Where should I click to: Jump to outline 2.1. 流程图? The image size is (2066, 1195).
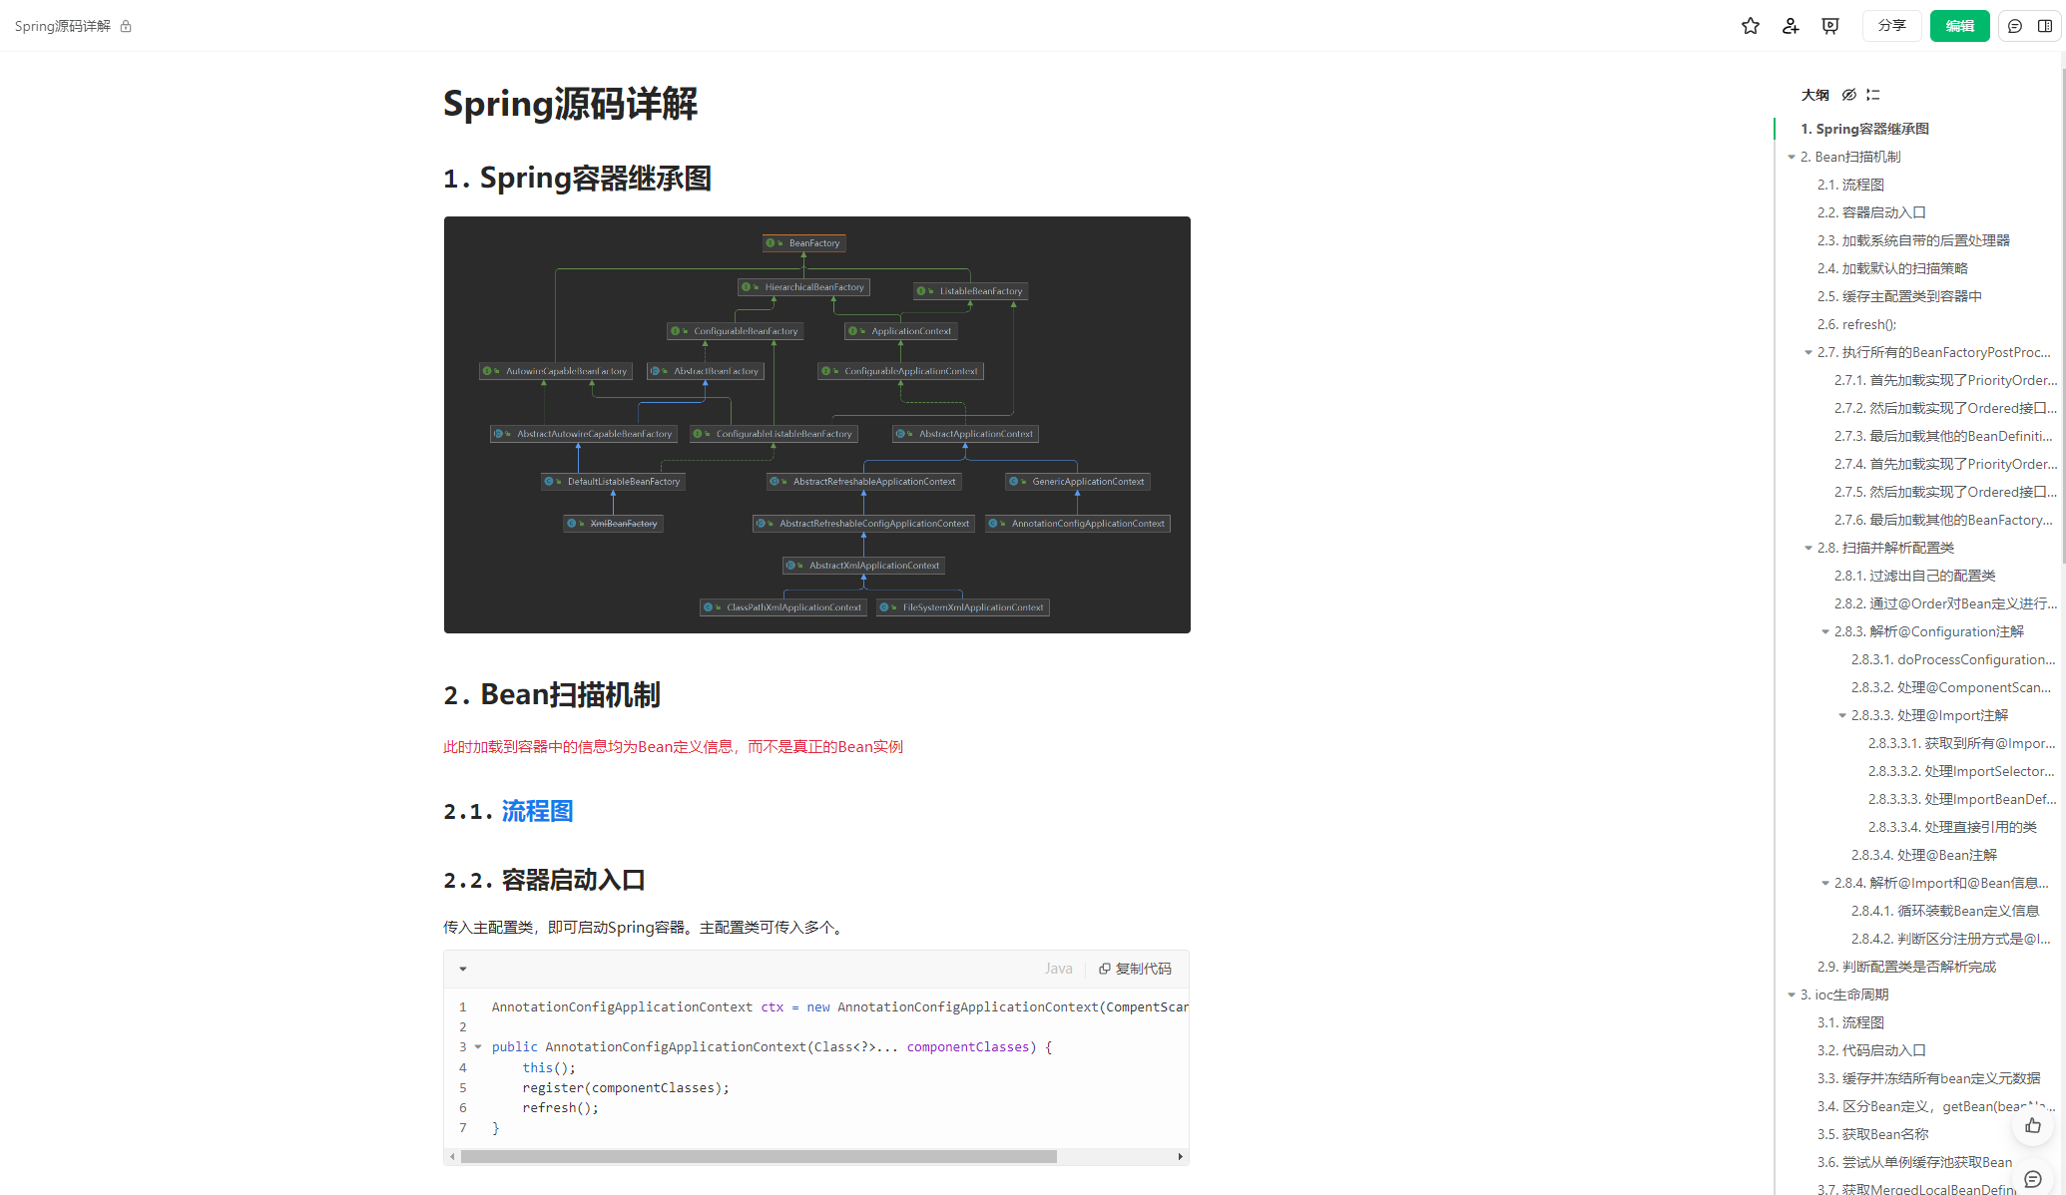(x=1850, y=185)
